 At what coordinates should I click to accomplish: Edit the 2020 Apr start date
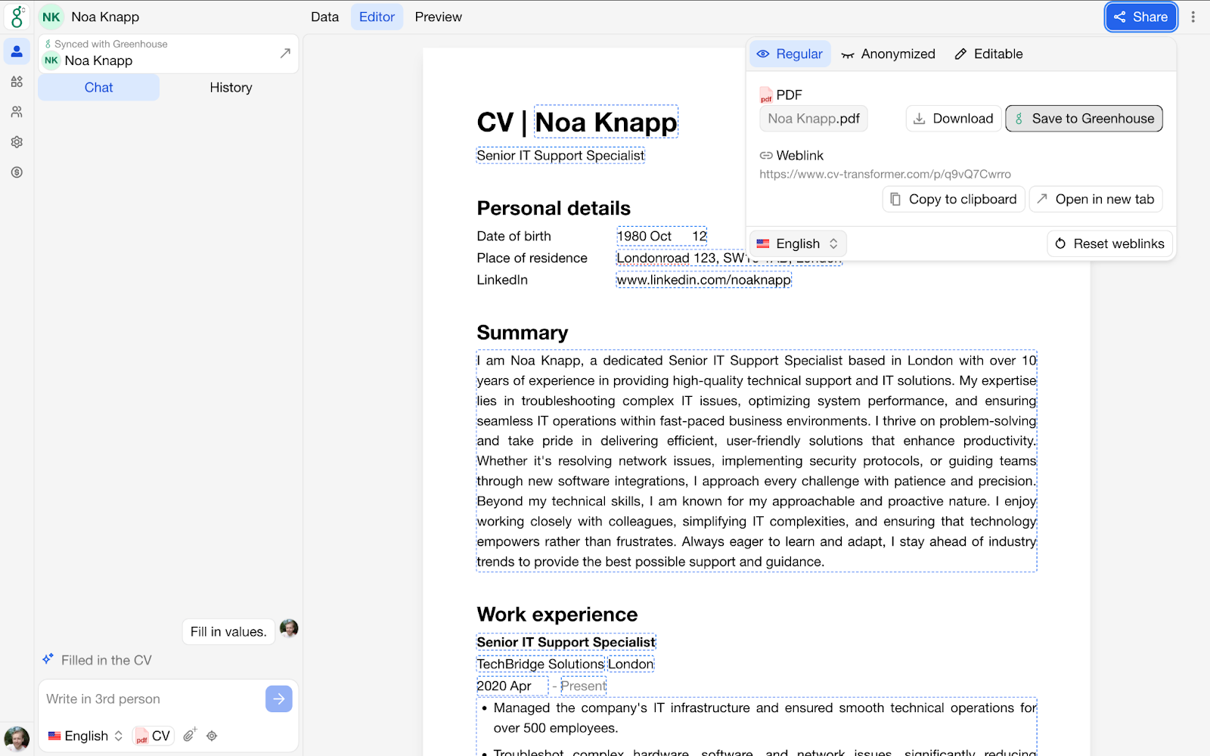[x=512, y=686]
